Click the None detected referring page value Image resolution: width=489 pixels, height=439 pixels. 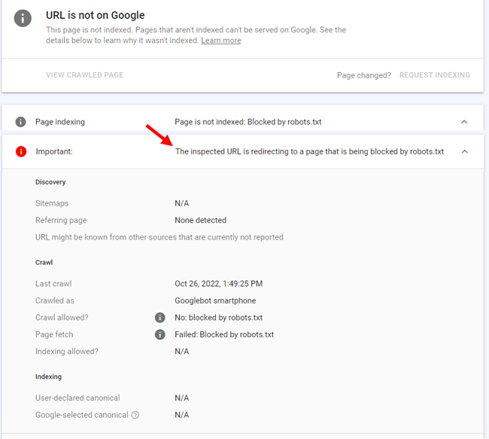201,221
